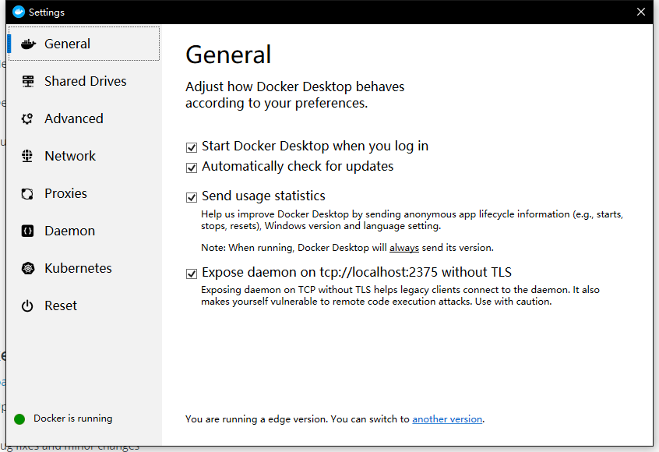659x452 pixels.
Task: Open the General settings tab
Action: tap(84, 44)
